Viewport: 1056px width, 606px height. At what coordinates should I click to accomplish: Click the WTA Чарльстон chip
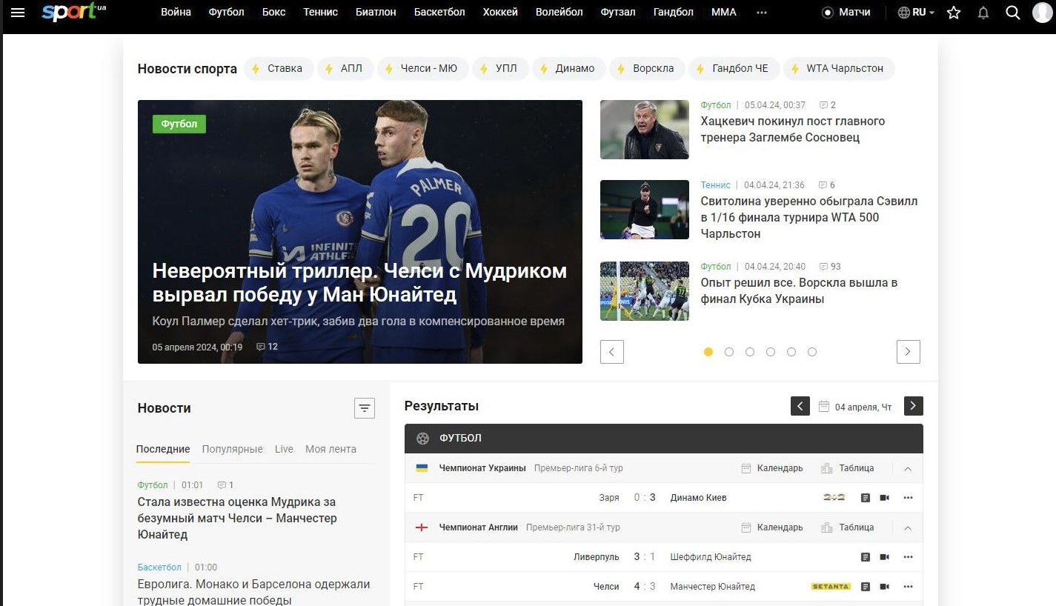pos(839,69)
